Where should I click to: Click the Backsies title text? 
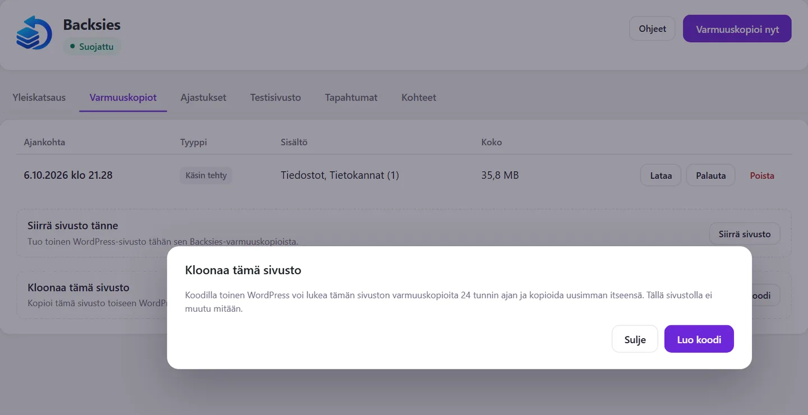pos(91,25)
